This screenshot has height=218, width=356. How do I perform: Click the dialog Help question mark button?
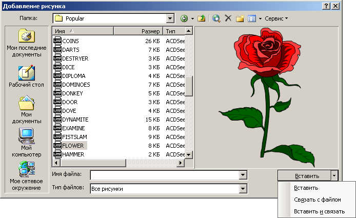coord(326,6)
